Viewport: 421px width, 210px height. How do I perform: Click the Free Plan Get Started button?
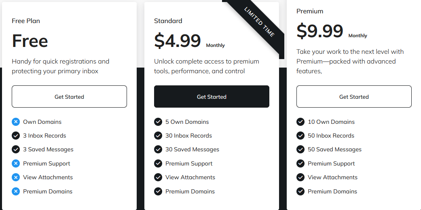pos(69,97)
